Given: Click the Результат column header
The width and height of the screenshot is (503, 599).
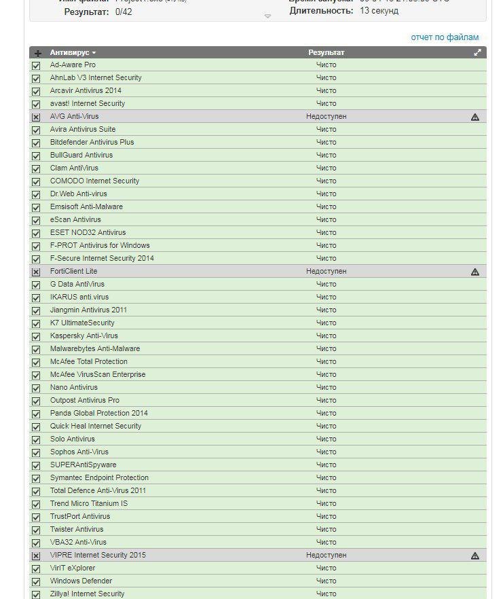Looking at the screenshot, I should point(326,52).
